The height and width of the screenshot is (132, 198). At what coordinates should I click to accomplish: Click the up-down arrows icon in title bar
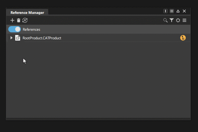(x=165, y=11)
